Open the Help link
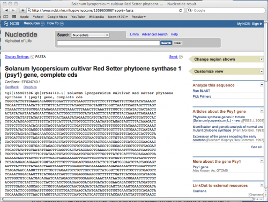268x202 pixels. tap(174, 34)
